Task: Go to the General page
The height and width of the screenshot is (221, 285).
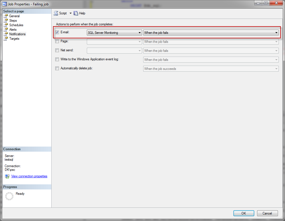Action: [14, 16]
